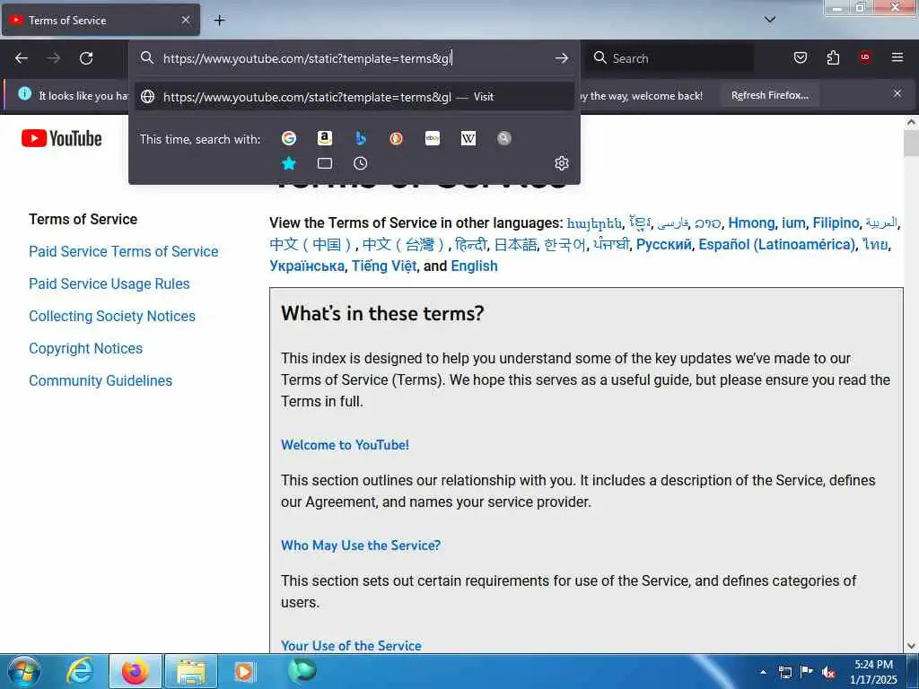Open the Extensions puzzle icon
This screenshot has height=689, width=919.
(x=833, y=57)
